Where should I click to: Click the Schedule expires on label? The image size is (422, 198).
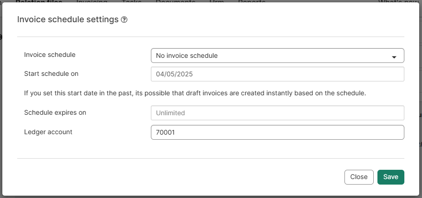[55, 112]
